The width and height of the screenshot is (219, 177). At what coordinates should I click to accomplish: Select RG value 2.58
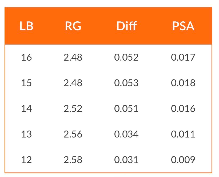(73, 160)
